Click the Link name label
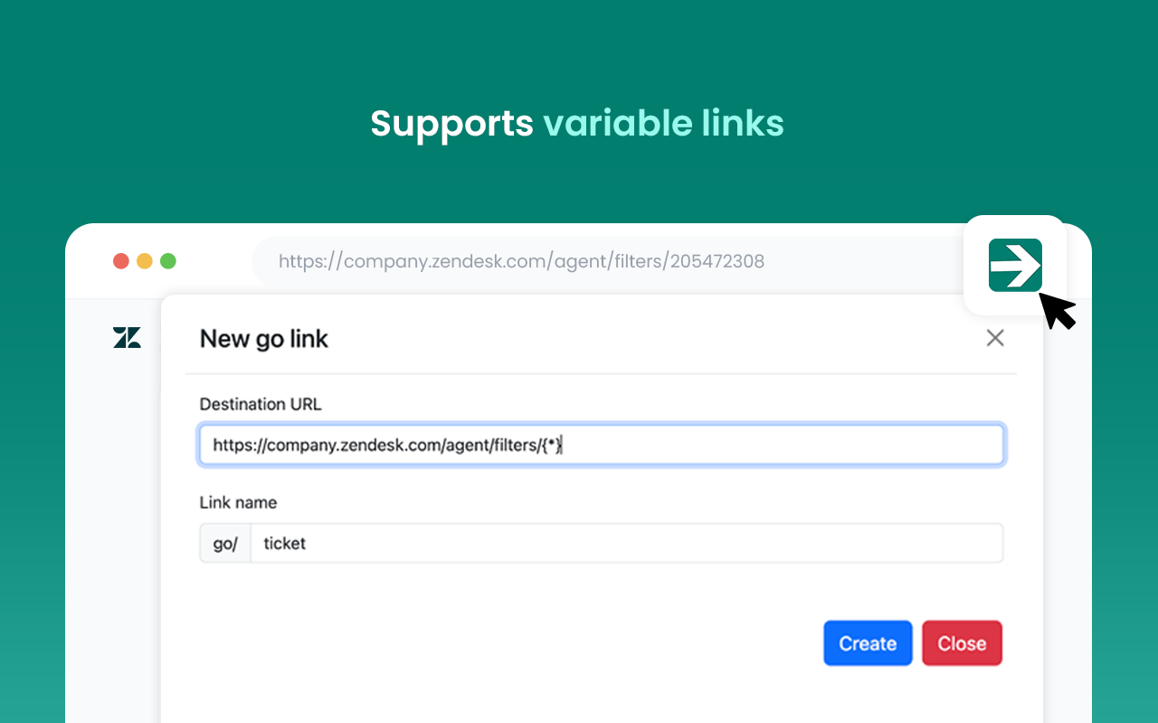1158x723 pixels. click(238, 502)
